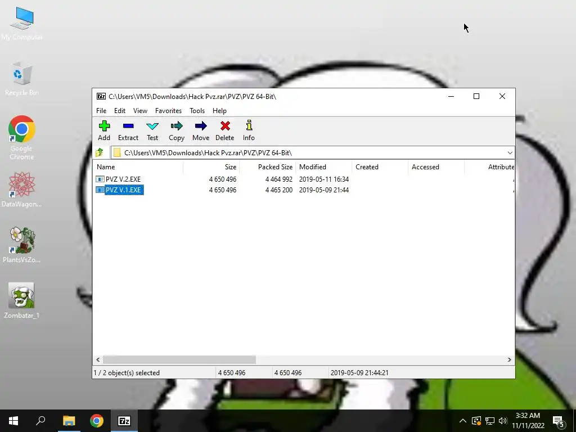Viewport: 576px width, 432px height.
Task: Click the 7-Zip taskbar button
Action: pos(124,421)
